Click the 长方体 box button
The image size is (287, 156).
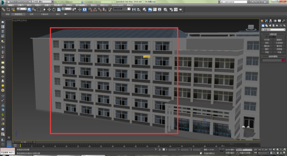[267, 40]
